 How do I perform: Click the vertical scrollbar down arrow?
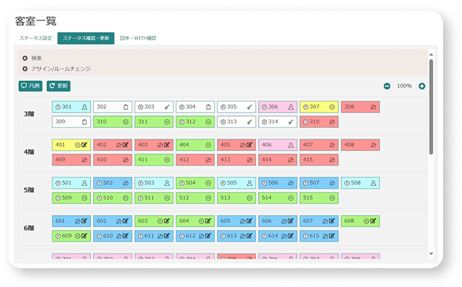[432, 253]
